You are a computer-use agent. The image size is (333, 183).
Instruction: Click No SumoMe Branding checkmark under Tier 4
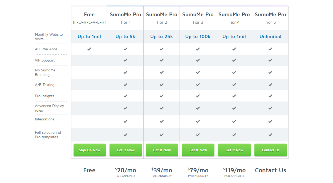click(x=234, y=72)
